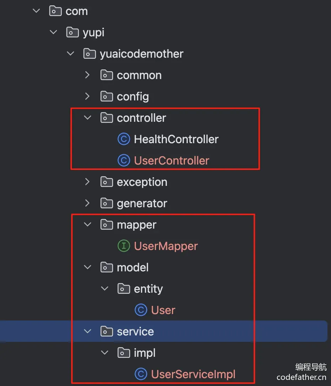Image resolution: width=331 pixels, height=386 pixels.
Task: Click the UserController class icon
Action: (124, 161)
